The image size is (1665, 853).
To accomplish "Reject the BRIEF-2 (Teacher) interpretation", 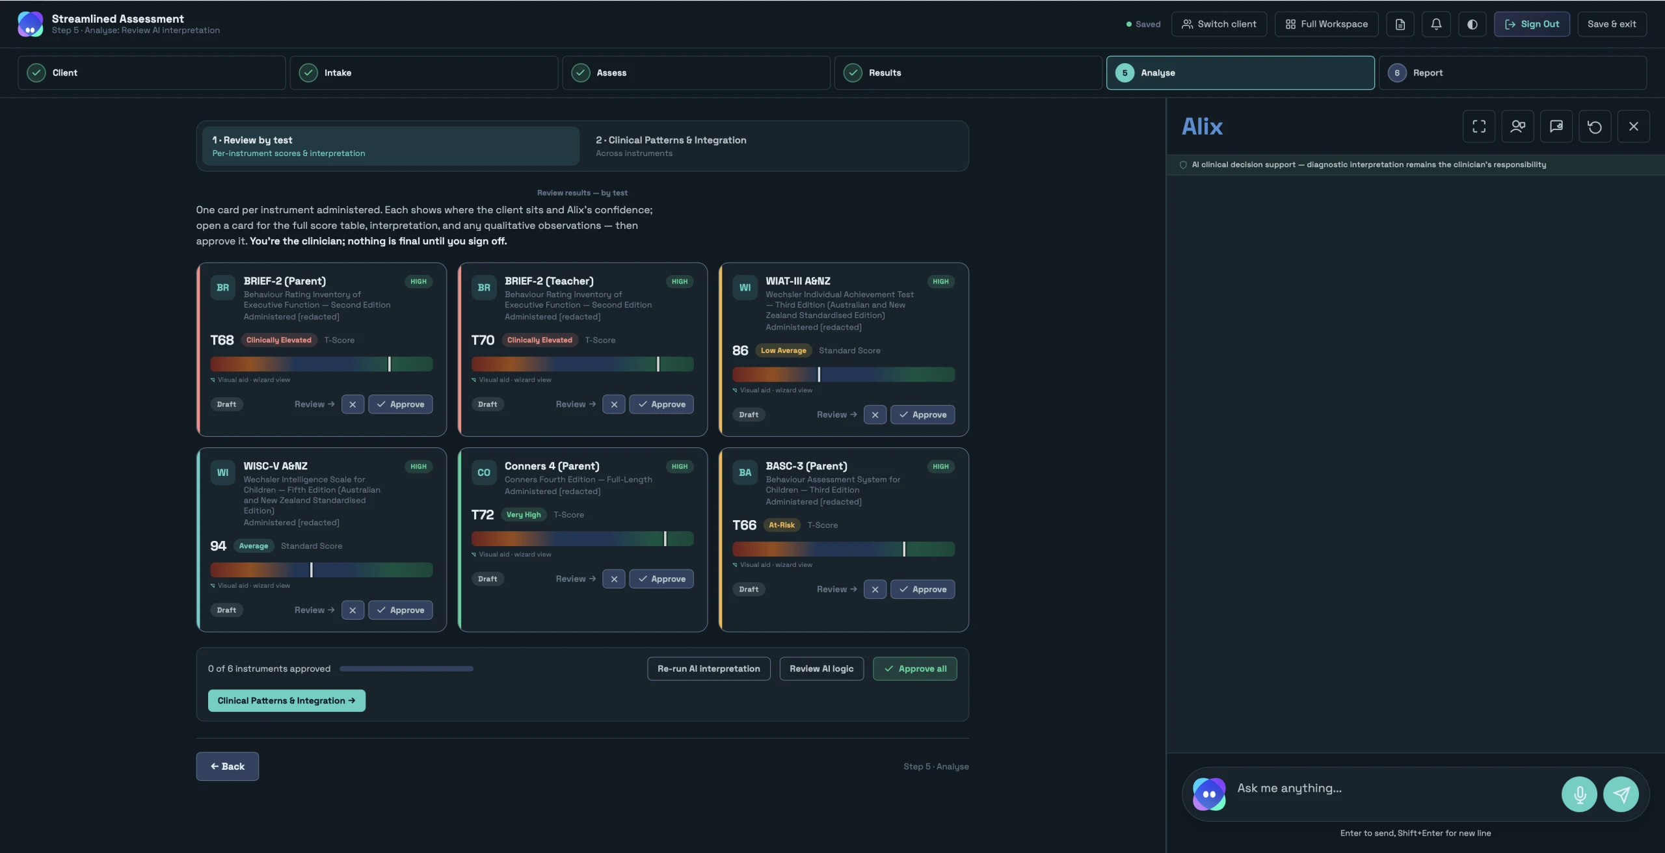I will click(x=614, y=404).
